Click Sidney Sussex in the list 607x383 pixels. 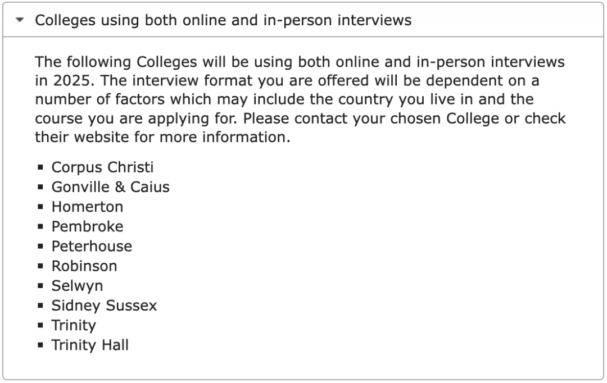(104, 306)
